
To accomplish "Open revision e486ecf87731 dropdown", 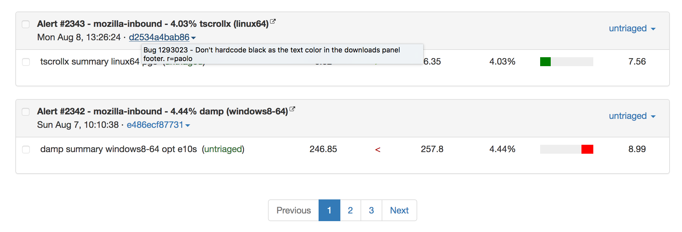I will pyautogui.click(x=158, y=125).
